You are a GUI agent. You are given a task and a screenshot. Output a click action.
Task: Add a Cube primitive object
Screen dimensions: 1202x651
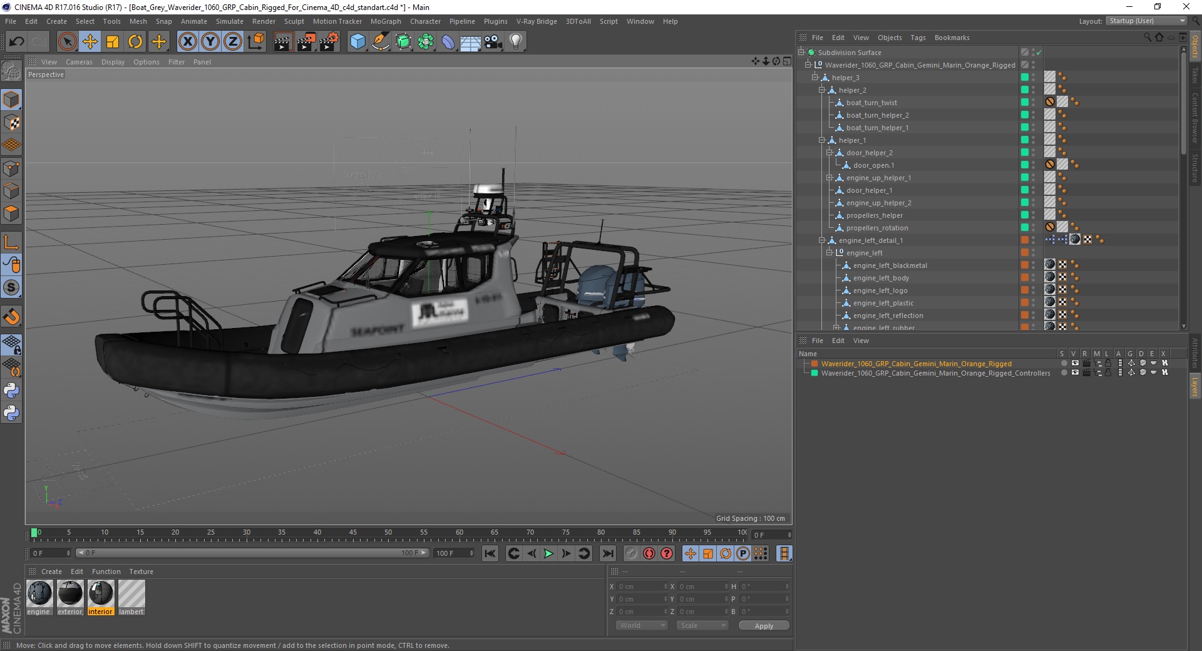(357, 42)
